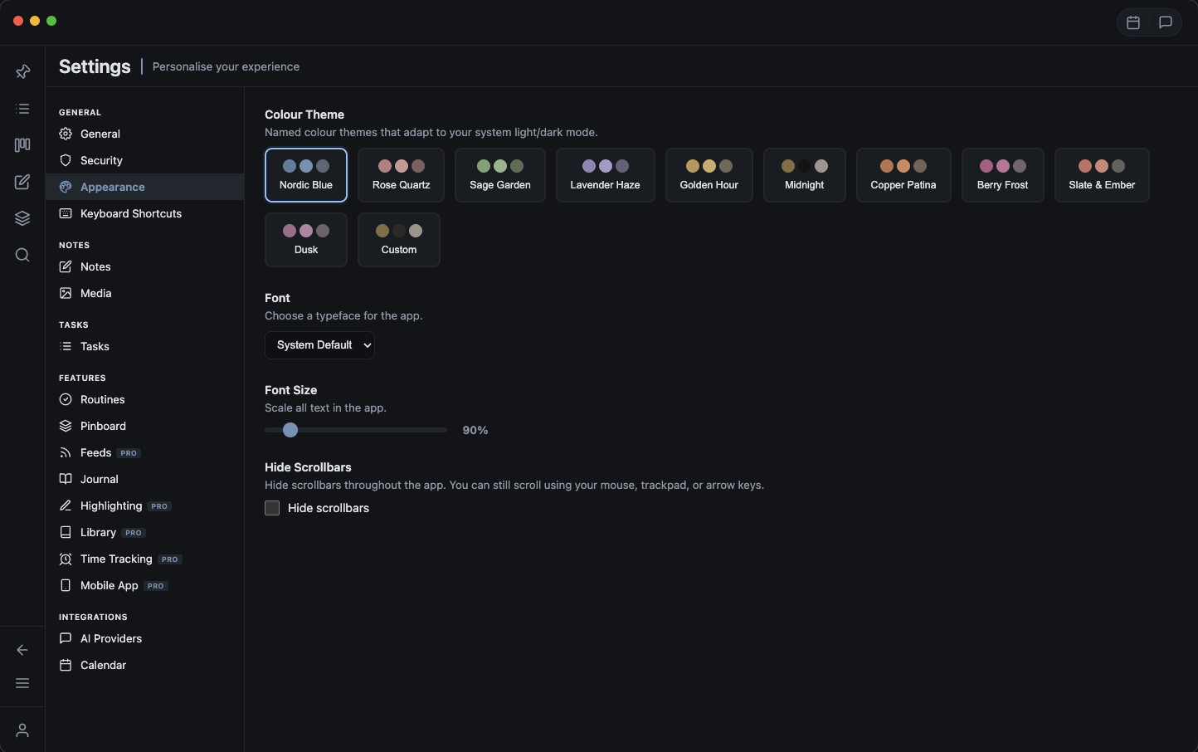Select the Rose Quartz colour theme
The width and height of the screenshot is (1198, 752).
(x=401, y=175)
